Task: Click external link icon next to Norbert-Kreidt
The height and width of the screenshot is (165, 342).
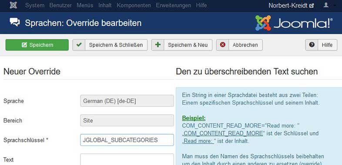Action: pyautogui.click(x=312, y=6)
